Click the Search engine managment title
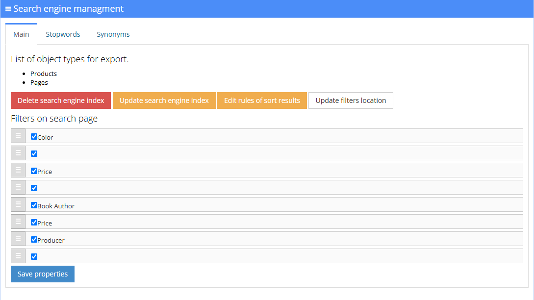Image resolution: width=534 pixels, height=300 pixels. pyautogui.click(x=69, y=8)
